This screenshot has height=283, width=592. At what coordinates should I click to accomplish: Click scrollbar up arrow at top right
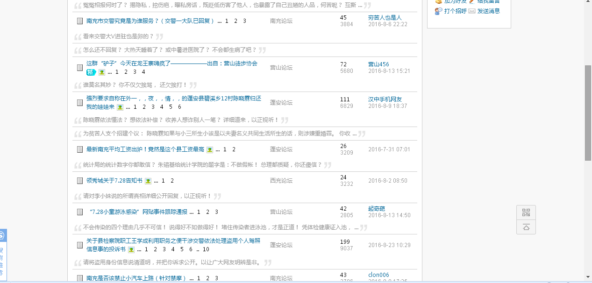click(x=588, y=2)
